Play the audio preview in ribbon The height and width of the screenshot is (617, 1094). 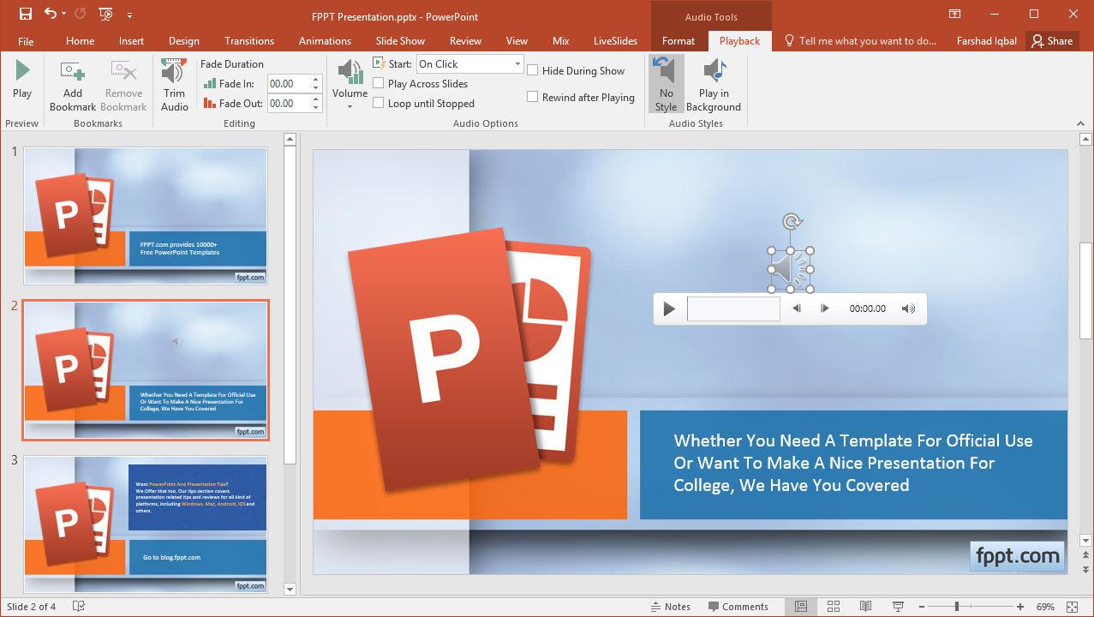[x=22, y=81]
